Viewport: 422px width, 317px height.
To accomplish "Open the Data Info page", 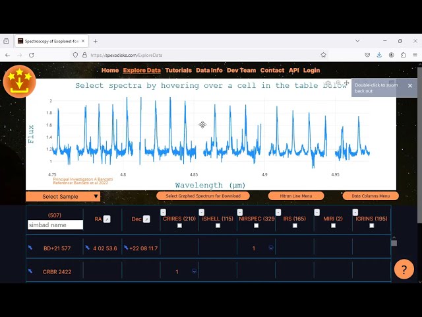I will (209, 71).
